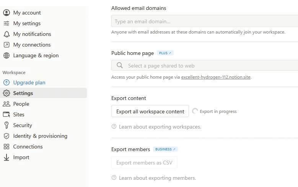Click the My notifications bell icon

[x=7, y=34]
